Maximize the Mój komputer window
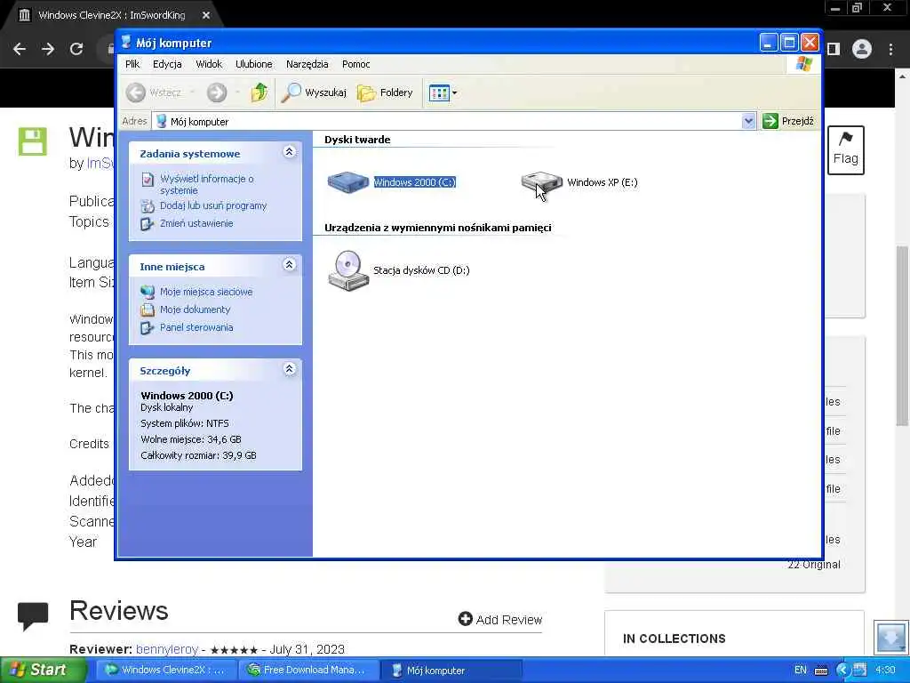910x683 pixels. pos(789,43)
